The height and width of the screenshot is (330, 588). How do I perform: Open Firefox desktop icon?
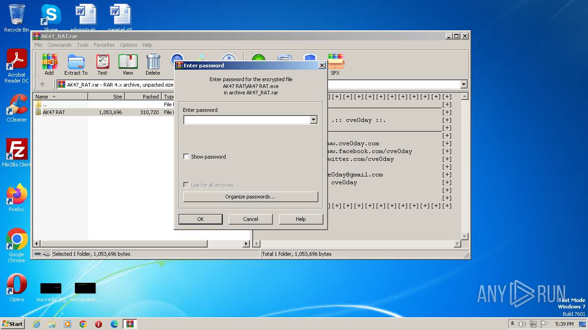pyautogui.click(x=17, y=198)
